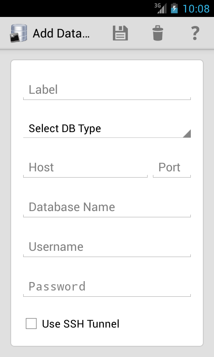The width and height of the screenshot is (214, 357).
Task: Tap the 10:08 clock in status bar
Action: pyautogui.click(x=196, y=8)
